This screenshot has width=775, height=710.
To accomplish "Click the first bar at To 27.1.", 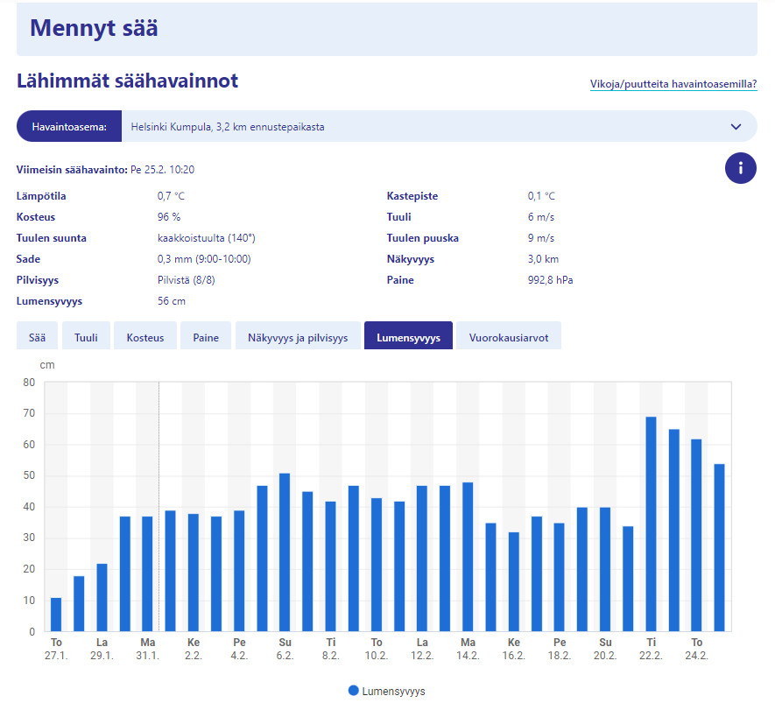I will (56, 615).
